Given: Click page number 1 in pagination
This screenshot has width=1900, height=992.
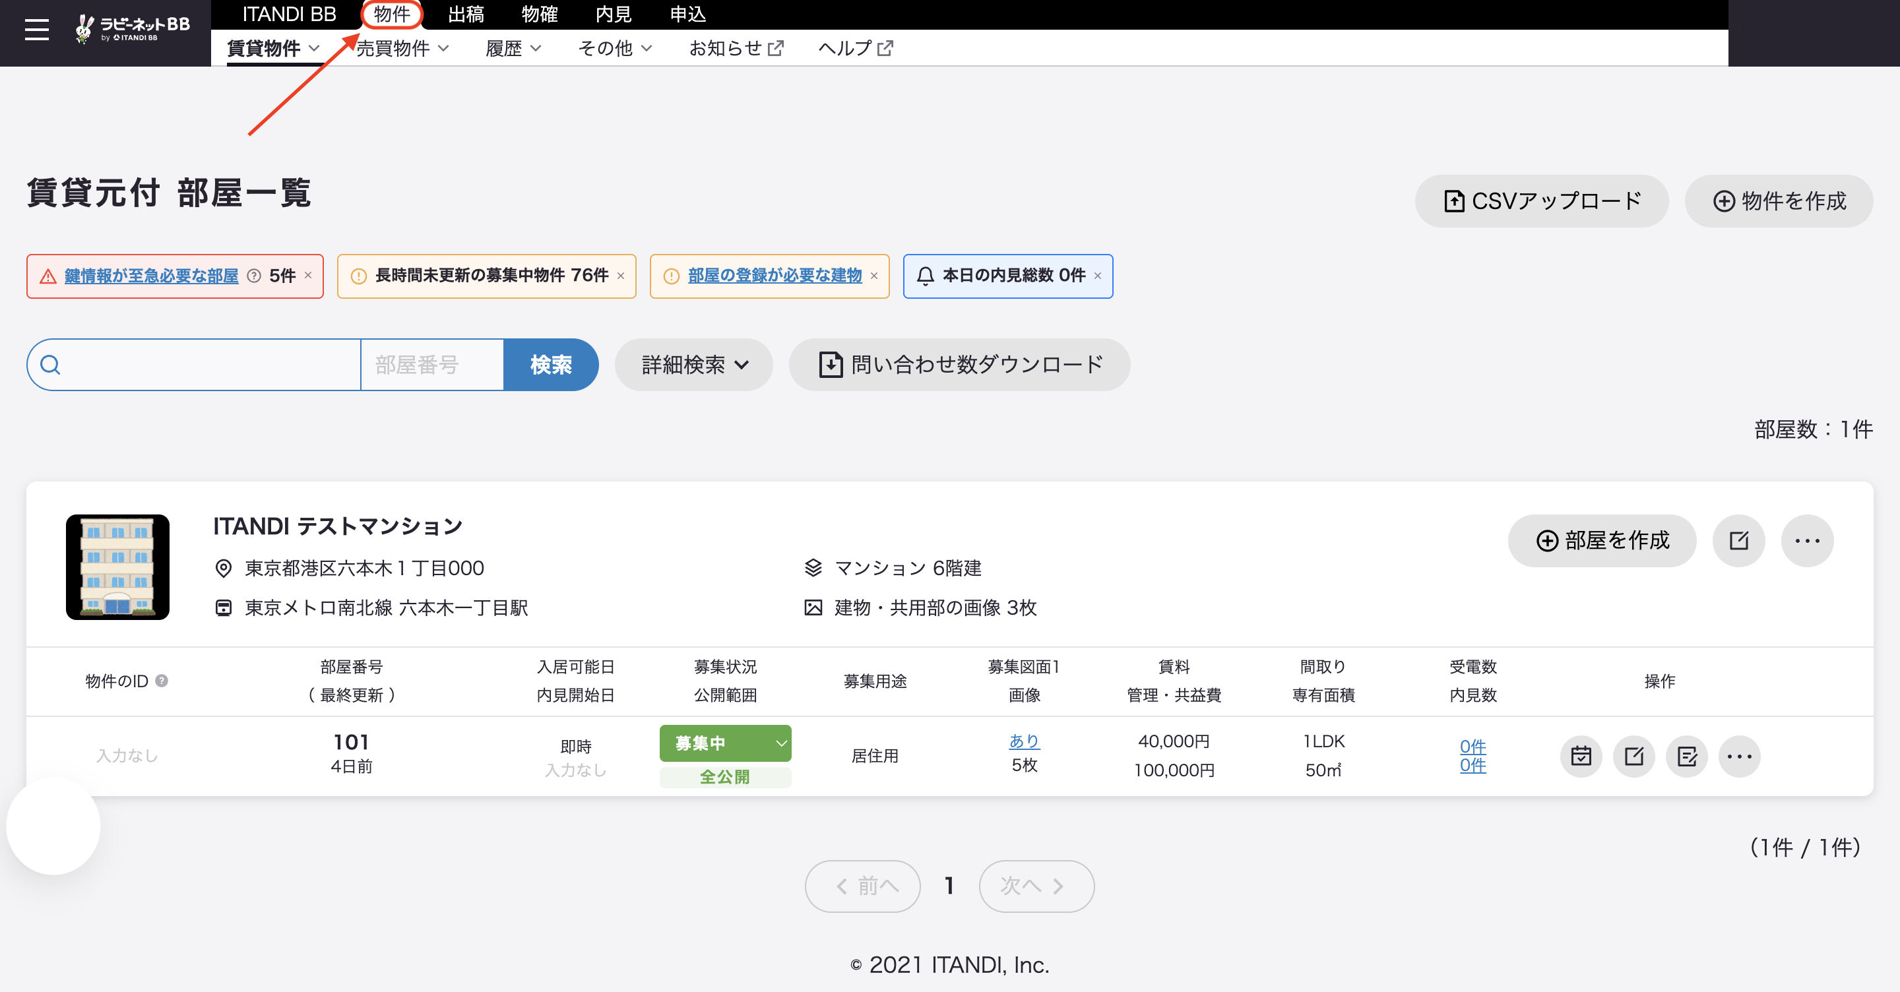Looking at the screenshot, I should [949, 886].
